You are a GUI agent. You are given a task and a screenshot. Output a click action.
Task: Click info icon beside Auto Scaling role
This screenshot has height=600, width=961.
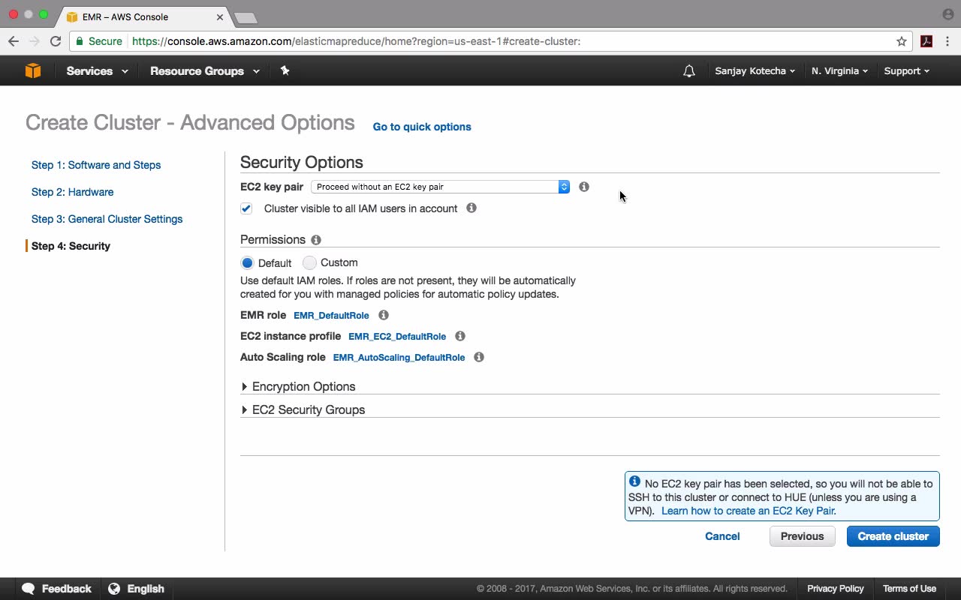(x=479, y=357)
